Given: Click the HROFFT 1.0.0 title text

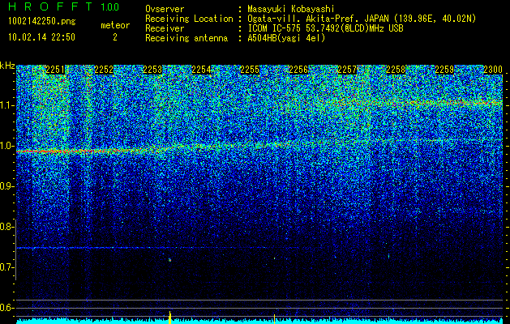Looking at the screenshot, I should coord(64,6).
